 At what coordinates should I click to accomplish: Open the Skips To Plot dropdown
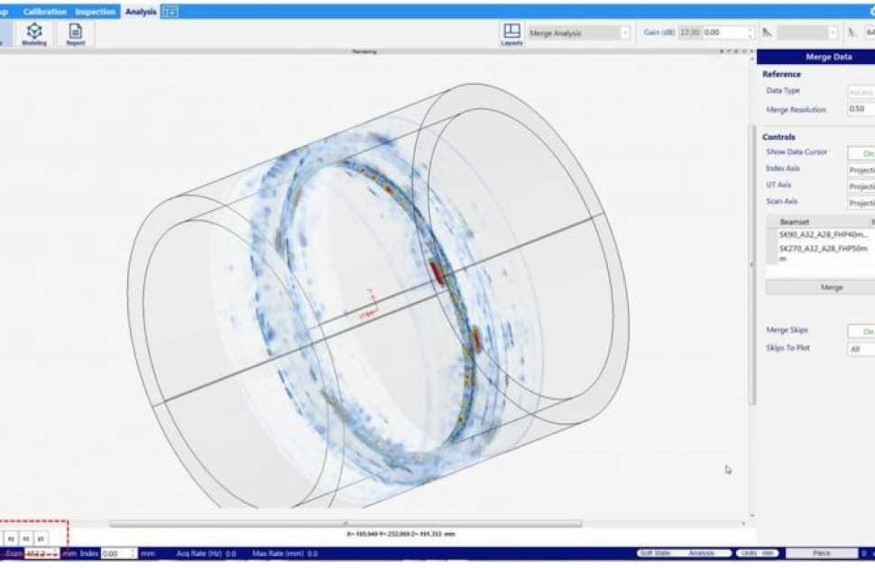[861, 349]
